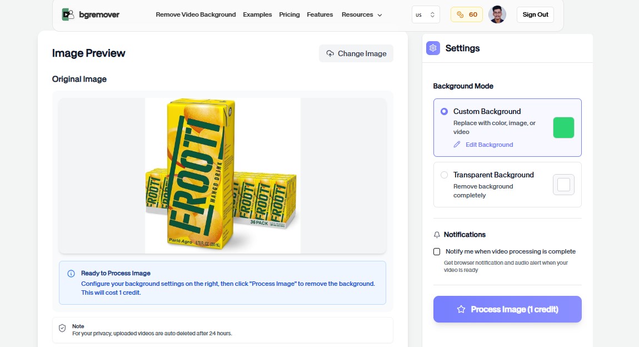Open the US language selector
Image resolution: width=639 pixels, height=347 pixels.
click(426, 14)
